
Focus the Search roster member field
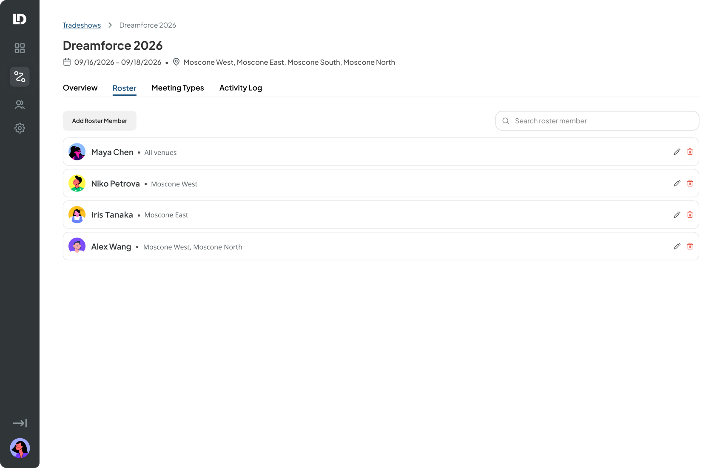(x=597, y=121)
